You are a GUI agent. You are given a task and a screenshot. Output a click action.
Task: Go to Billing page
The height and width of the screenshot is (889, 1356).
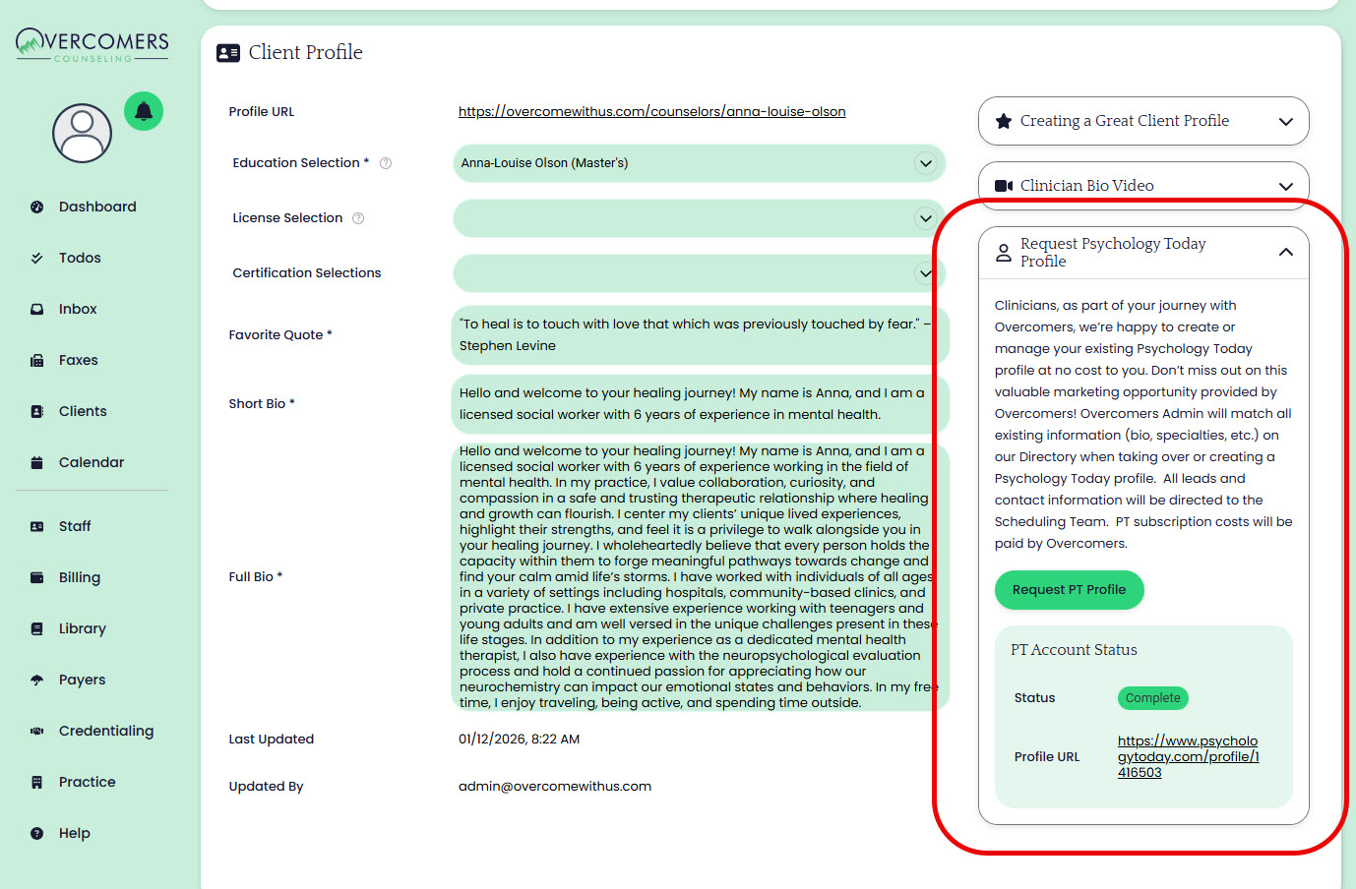pos(80,577)
